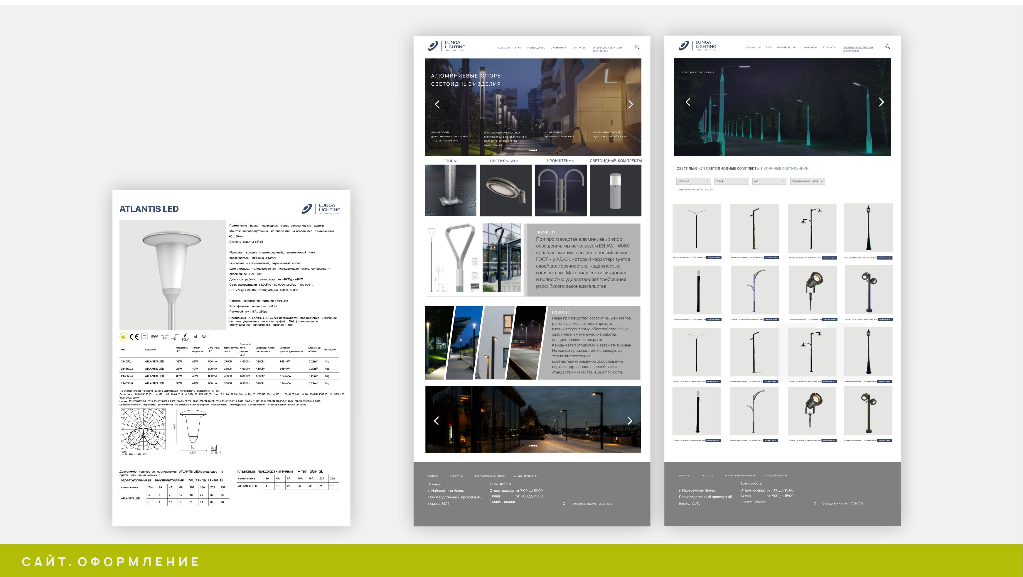Click the search magnifier on the catalog page
Viewport: 1023px width, 577px height.
888,47
